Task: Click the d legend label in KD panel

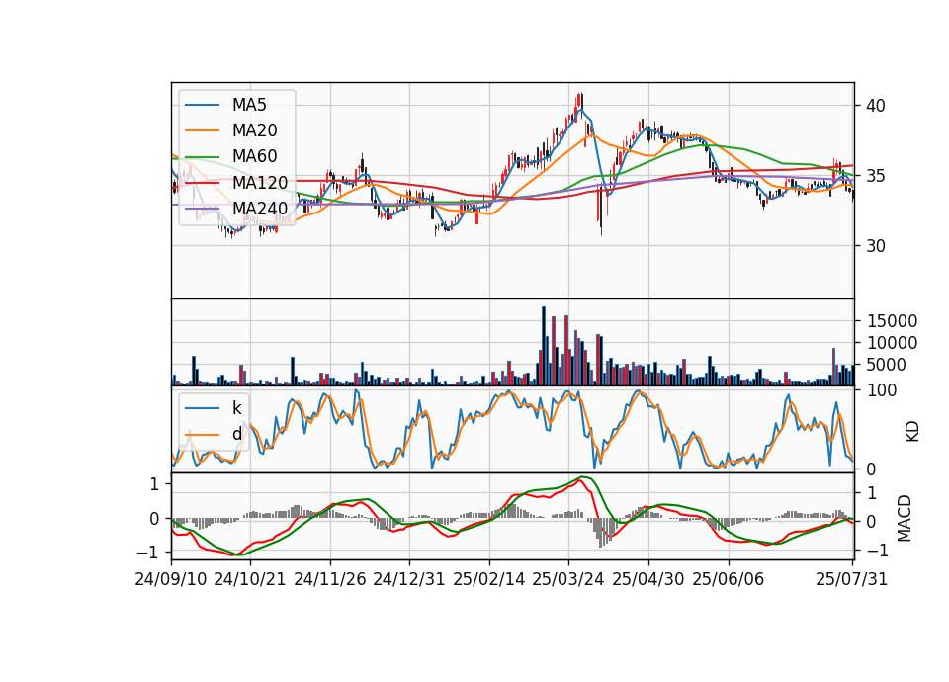Action: pyautogui.click(x=236, y=434)
